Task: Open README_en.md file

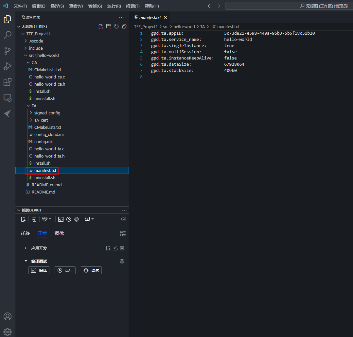Action: (x=46, y=185)
